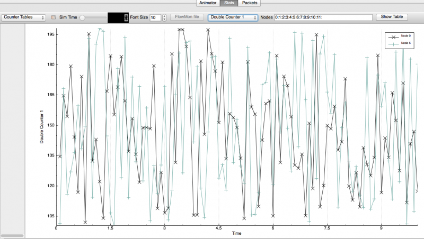Open the Counter Tables dropdown
This screenshot has height=239, width=424.
click(x=23, y=17)
